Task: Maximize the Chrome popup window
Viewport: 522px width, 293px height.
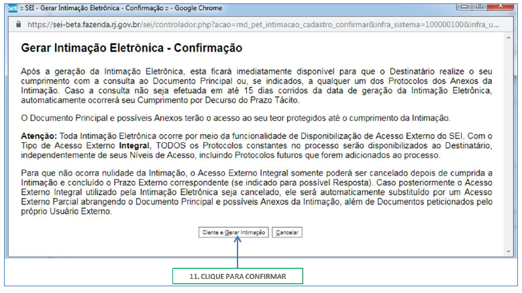Action: [x=488, y=5]
